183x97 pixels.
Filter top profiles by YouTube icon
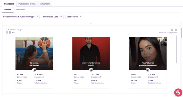pyautogui.click(x=13, y=32)
